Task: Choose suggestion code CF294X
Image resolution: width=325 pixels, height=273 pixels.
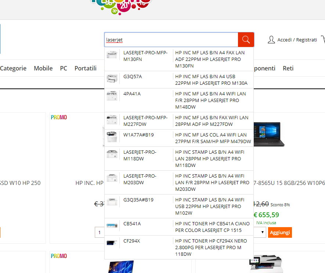Action: click(x=131, y=241)
